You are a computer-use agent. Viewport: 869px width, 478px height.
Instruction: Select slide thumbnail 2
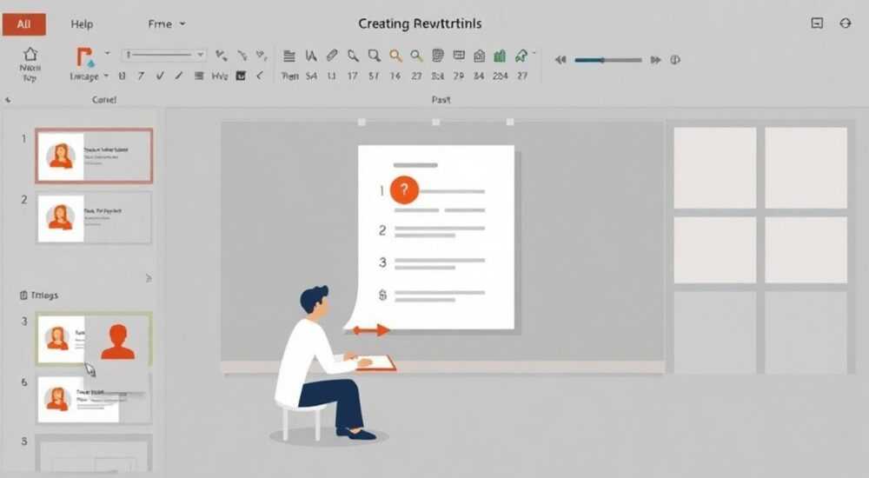[x=94, y=217]
